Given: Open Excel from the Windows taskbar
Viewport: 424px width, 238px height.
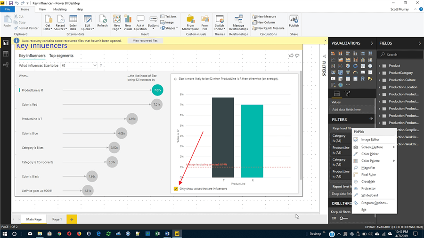Looking at the screenshot, I should 157,234.
